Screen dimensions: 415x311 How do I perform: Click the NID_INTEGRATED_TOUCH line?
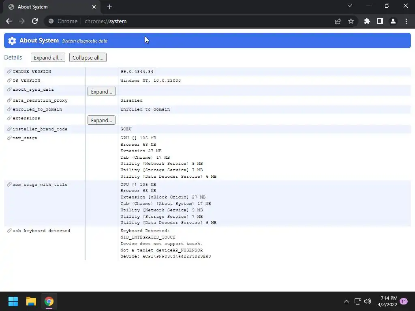[148, 237]
